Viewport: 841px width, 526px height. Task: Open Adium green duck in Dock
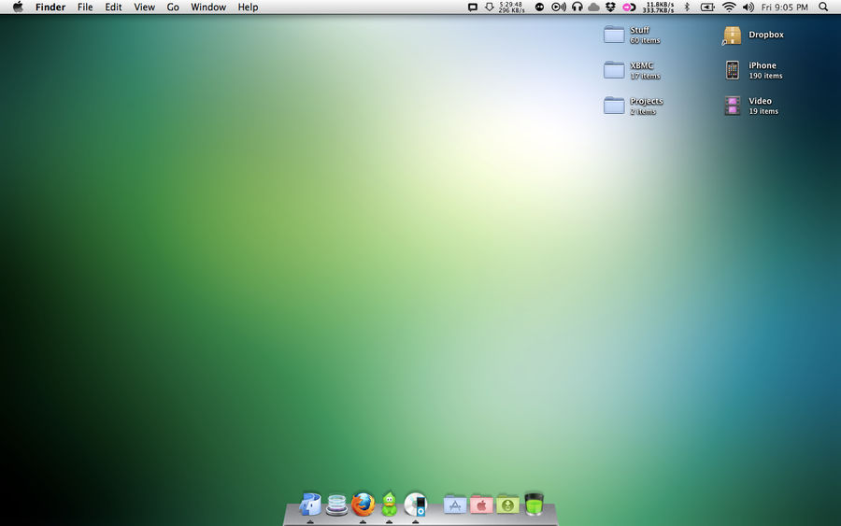(389, 504)
